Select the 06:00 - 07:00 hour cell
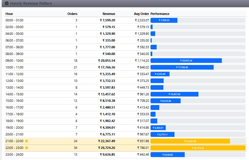This screenshot has width=249, height=160. coord(14,40)
